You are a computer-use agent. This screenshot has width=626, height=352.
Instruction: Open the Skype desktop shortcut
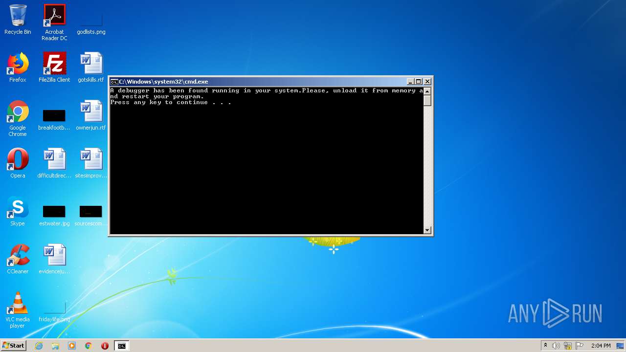click(x=18, y=211)
